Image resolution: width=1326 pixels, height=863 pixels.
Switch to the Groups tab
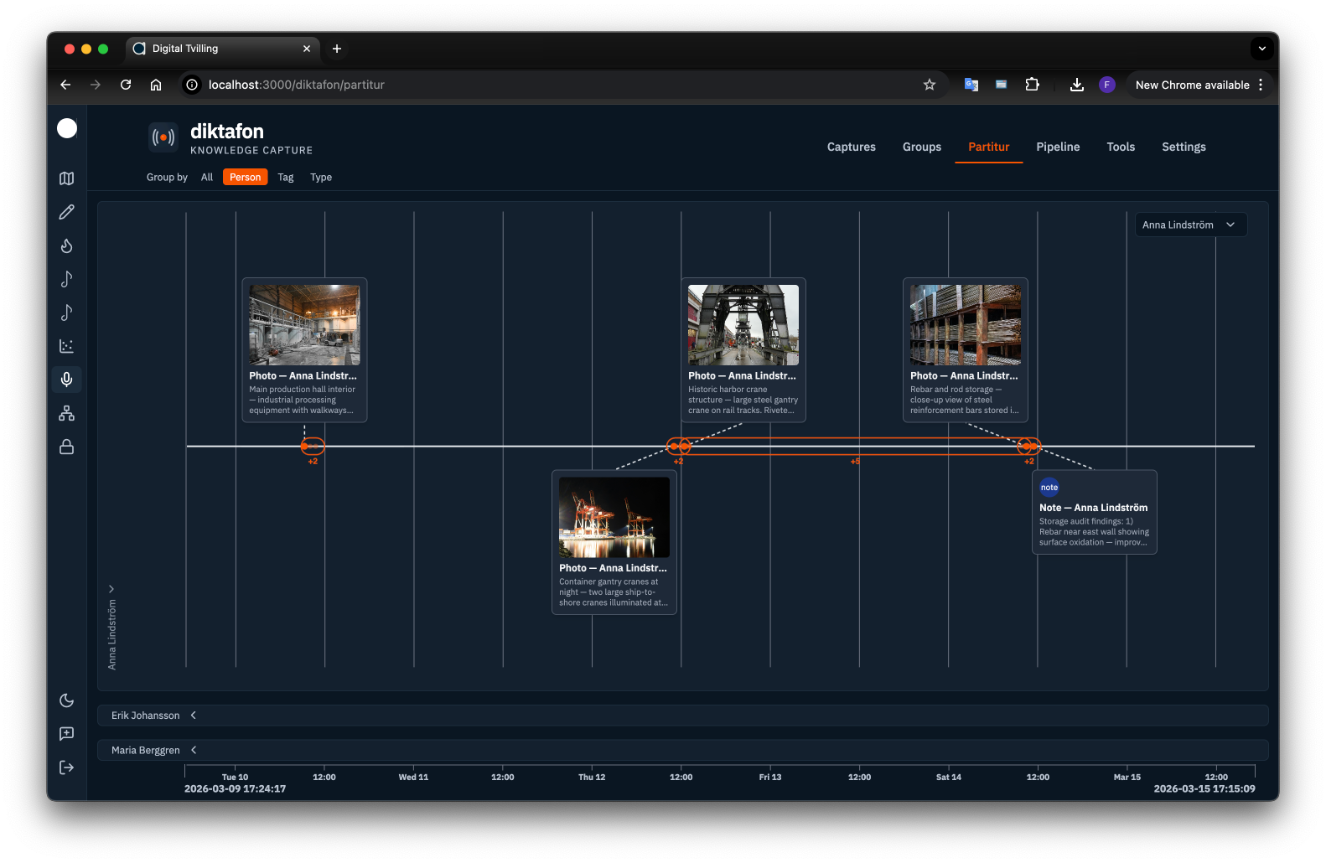pyautogui.click(x=922, y=147)
